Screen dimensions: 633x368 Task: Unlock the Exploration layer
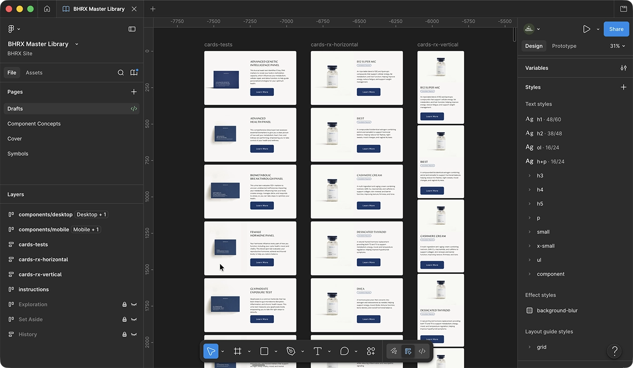click(x=125, y=304)
